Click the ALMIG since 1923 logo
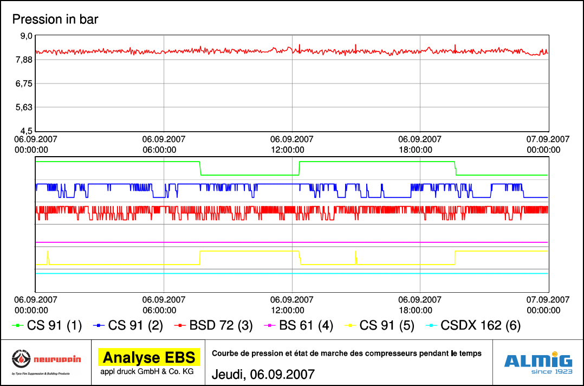The height and width of the screenshot is (386, 584). [x=538, y=363]
